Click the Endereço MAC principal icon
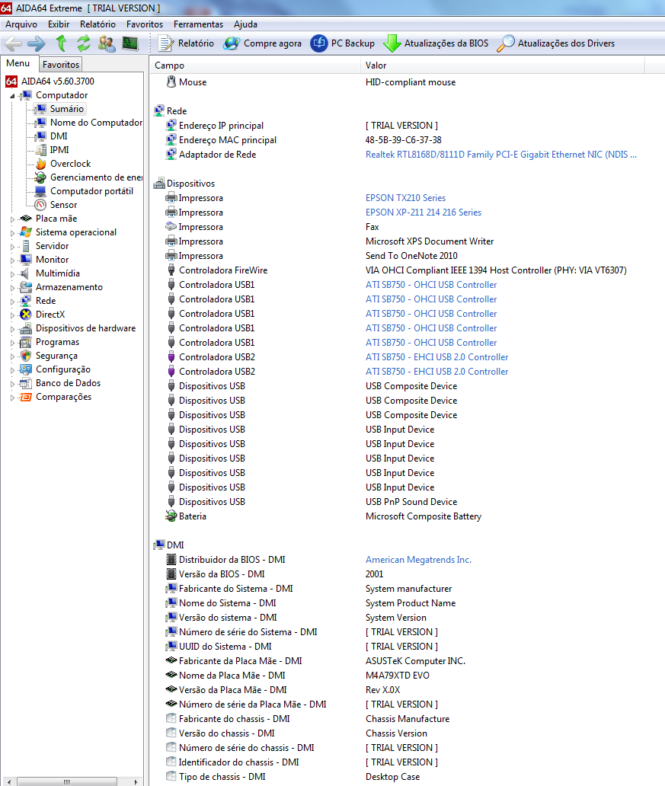 point(171,140)
